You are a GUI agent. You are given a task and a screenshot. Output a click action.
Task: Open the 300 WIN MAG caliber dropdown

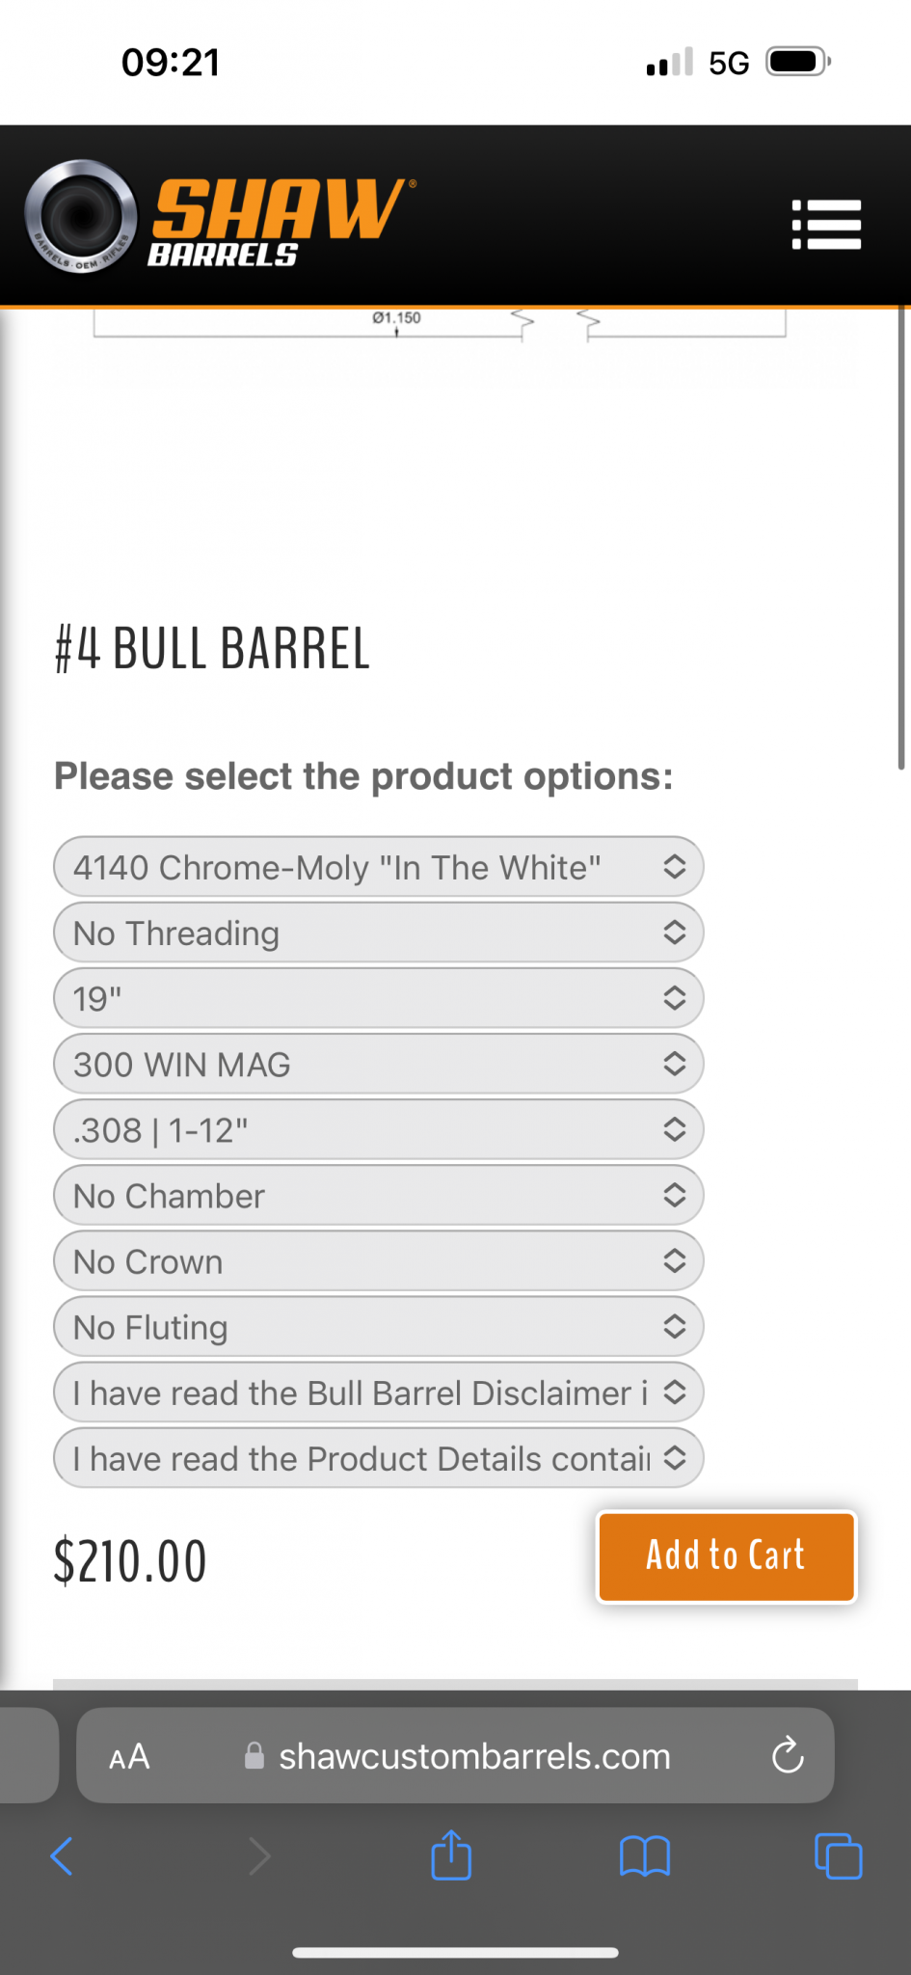coord(379,1064)
